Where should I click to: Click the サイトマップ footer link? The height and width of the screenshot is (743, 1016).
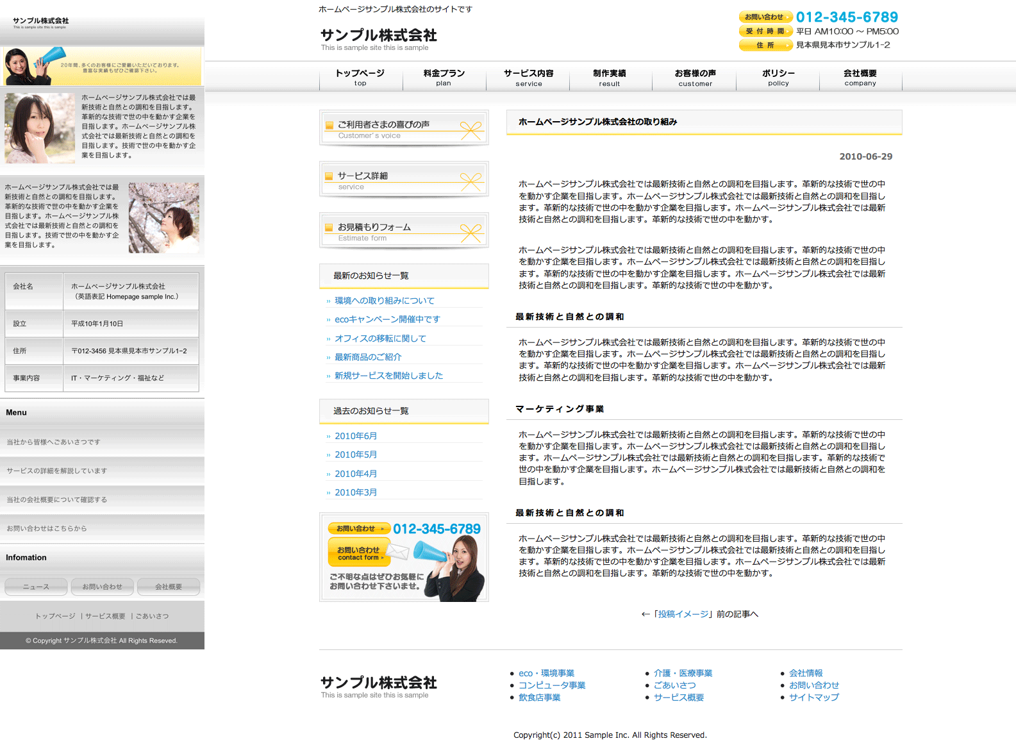813,697
